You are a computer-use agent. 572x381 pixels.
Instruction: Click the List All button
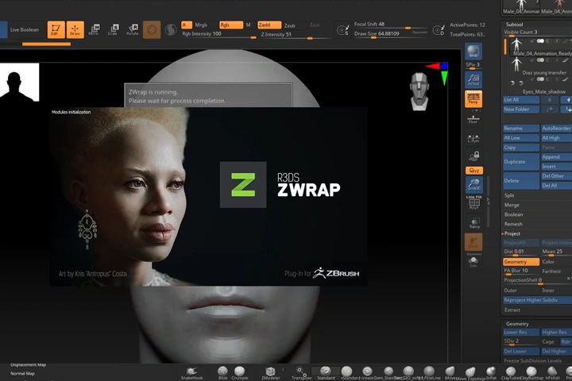point(521,99)
